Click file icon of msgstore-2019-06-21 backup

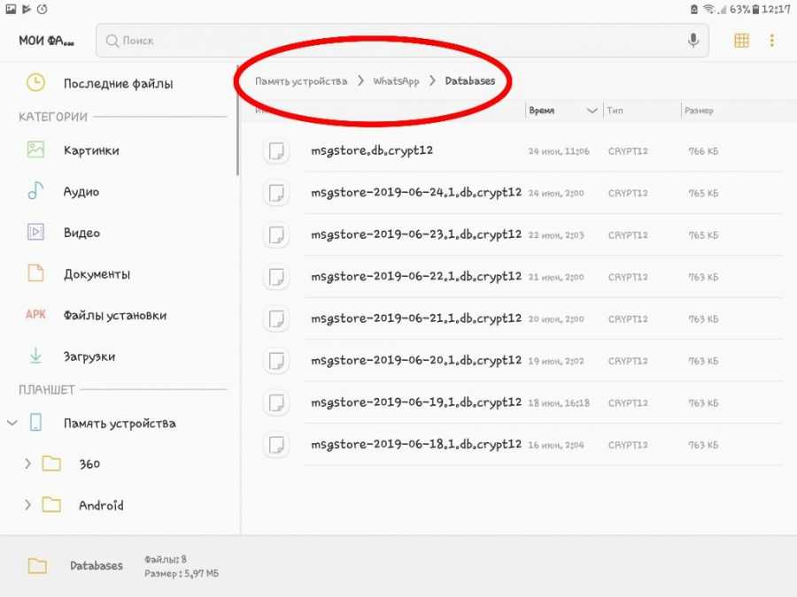point(276,319)
